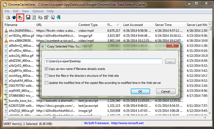Enable Update the modified time of copied files
This screenshot has width=214, height=129.
tap(46, 83)
